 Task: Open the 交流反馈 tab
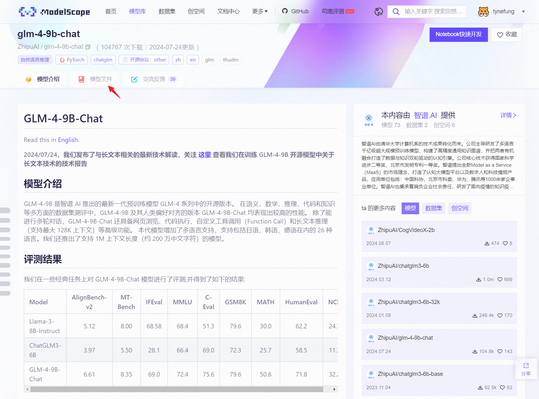coord(154,79)
